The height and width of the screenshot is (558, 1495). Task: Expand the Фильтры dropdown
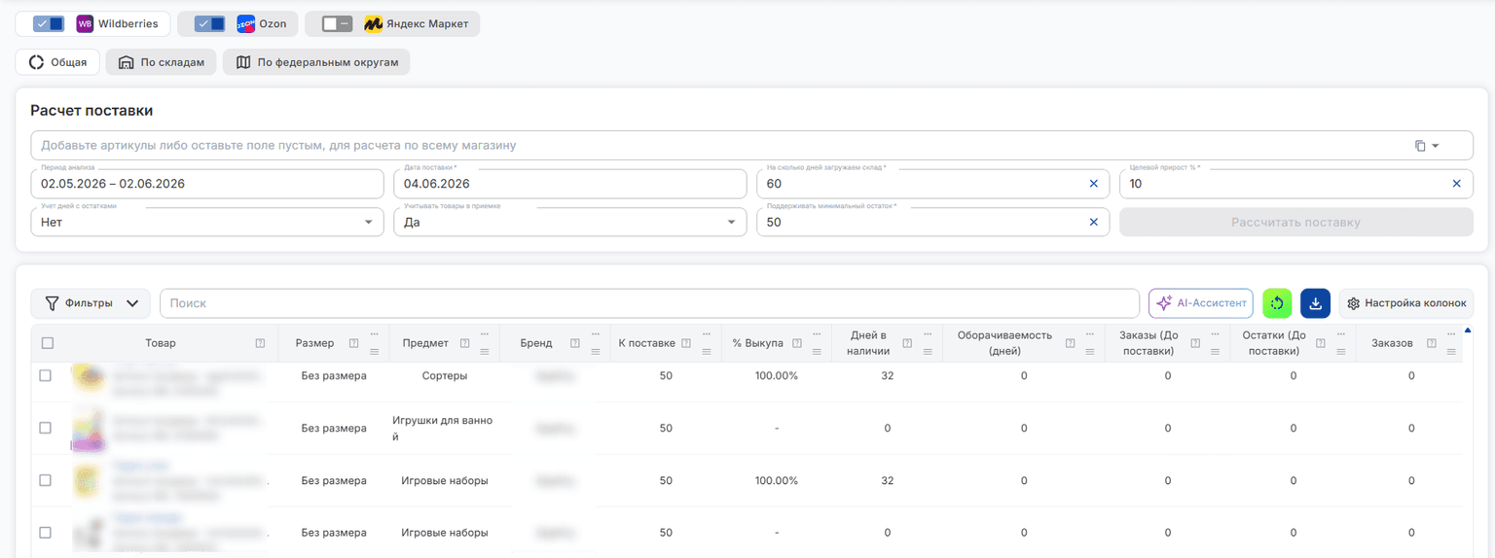click(91, 303)
